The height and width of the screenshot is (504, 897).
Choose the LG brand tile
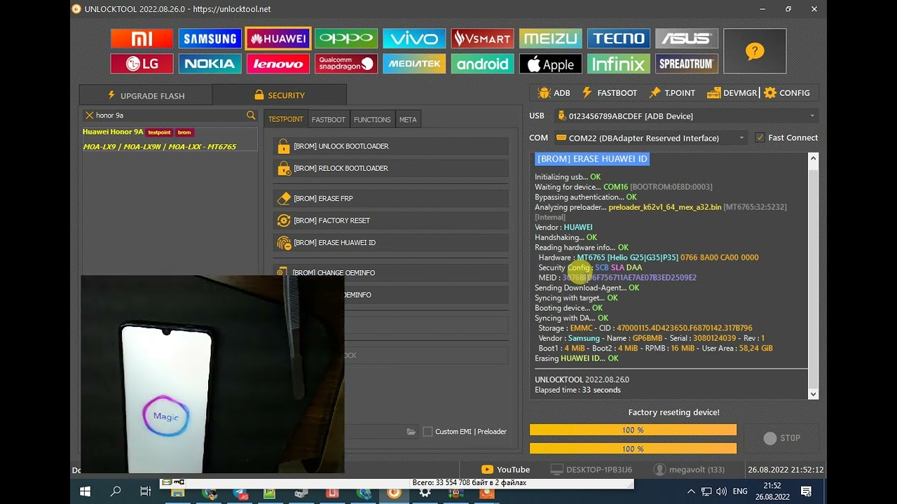142,64
